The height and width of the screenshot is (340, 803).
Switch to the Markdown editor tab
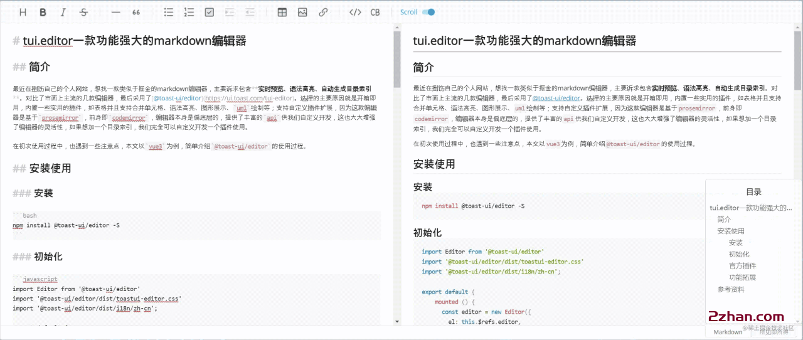coord(728,332)
